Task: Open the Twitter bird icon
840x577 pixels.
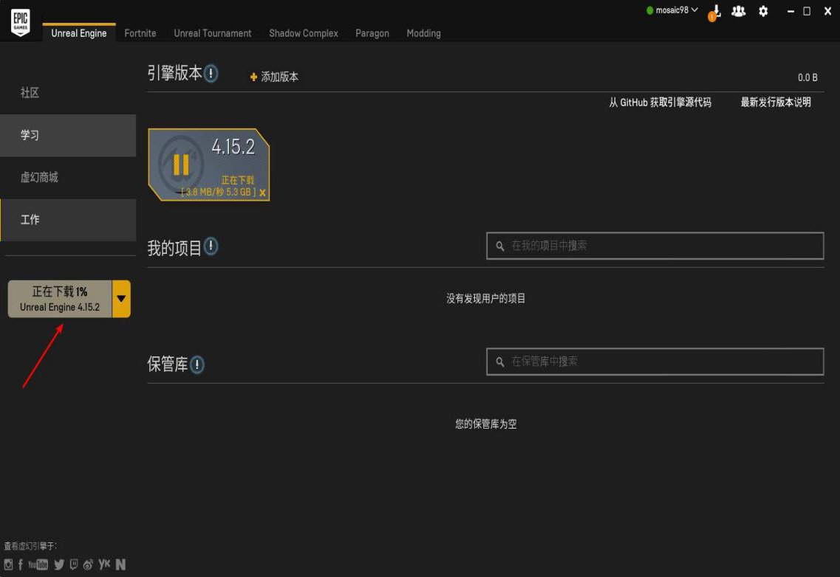Action: [59, 564]
